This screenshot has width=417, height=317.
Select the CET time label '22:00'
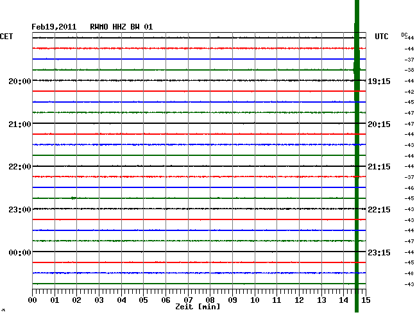(x=20, y=167)
